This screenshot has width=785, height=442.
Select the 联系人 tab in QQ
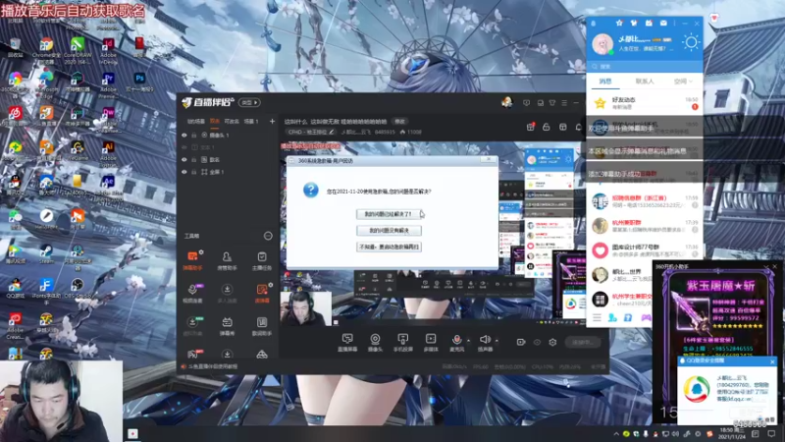tap(645, 82)
